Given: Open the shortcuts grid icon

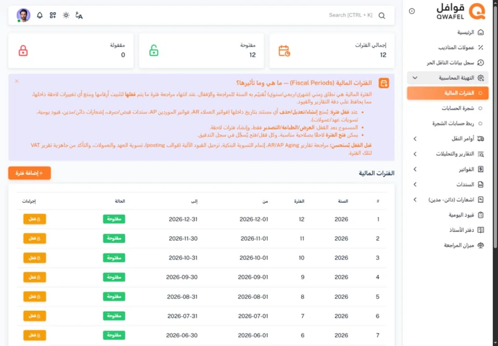Looking at the screenshot, I should coord(53,15).
